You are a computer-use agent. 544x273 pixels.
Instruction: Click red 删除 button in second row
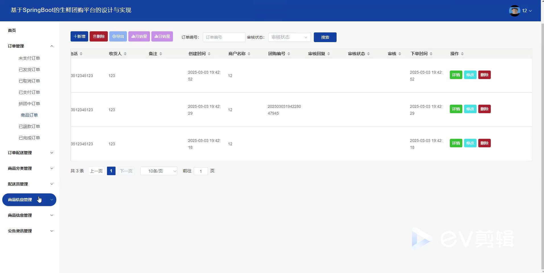click(484, 109)
